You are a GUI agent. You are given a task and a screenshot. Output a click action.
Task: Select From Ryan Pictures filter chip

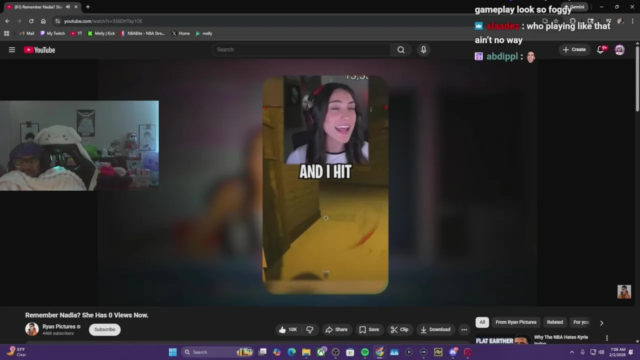tap(516, 322)
